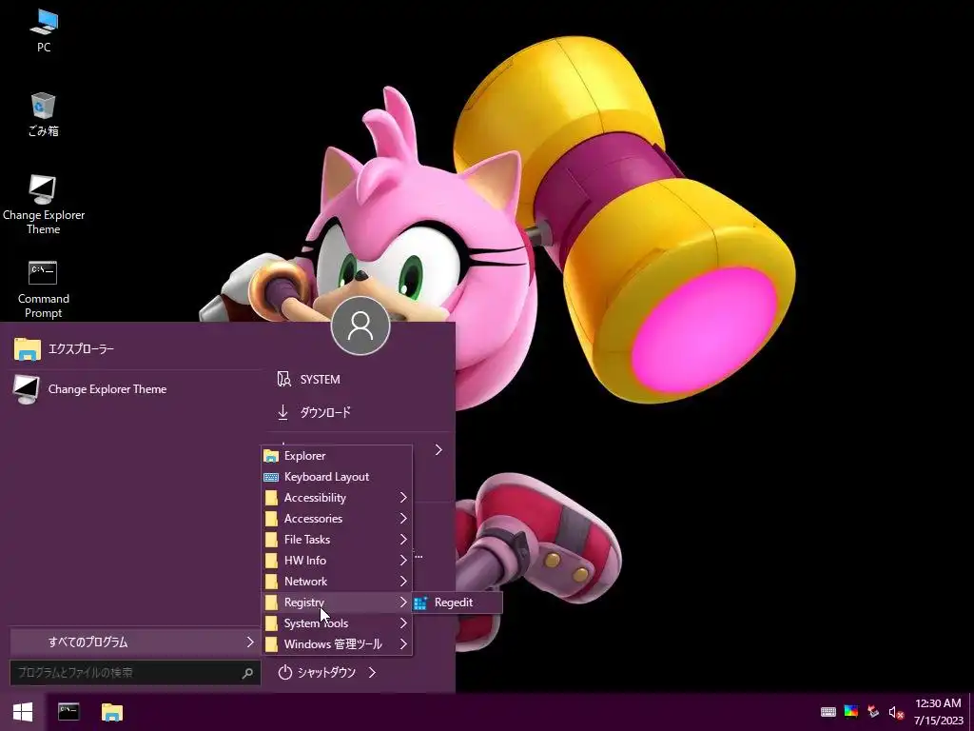The width and height of the screenshot is (974, 731).
Task: Launch Regedit from the Registry submenu
Action: point(458,603)
